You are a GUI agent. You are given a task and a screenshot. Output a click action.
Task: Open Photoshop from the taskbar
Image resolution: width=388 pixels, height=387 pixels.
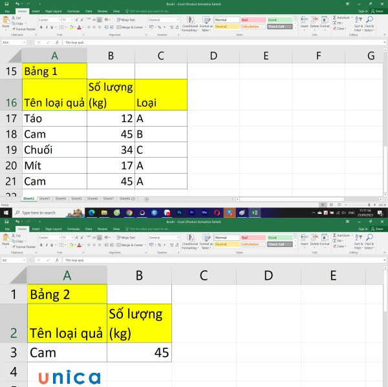tap(179, 213)
